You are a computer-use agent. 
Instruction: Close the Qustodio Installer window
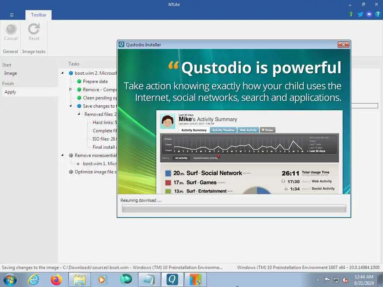click(343, 45)
